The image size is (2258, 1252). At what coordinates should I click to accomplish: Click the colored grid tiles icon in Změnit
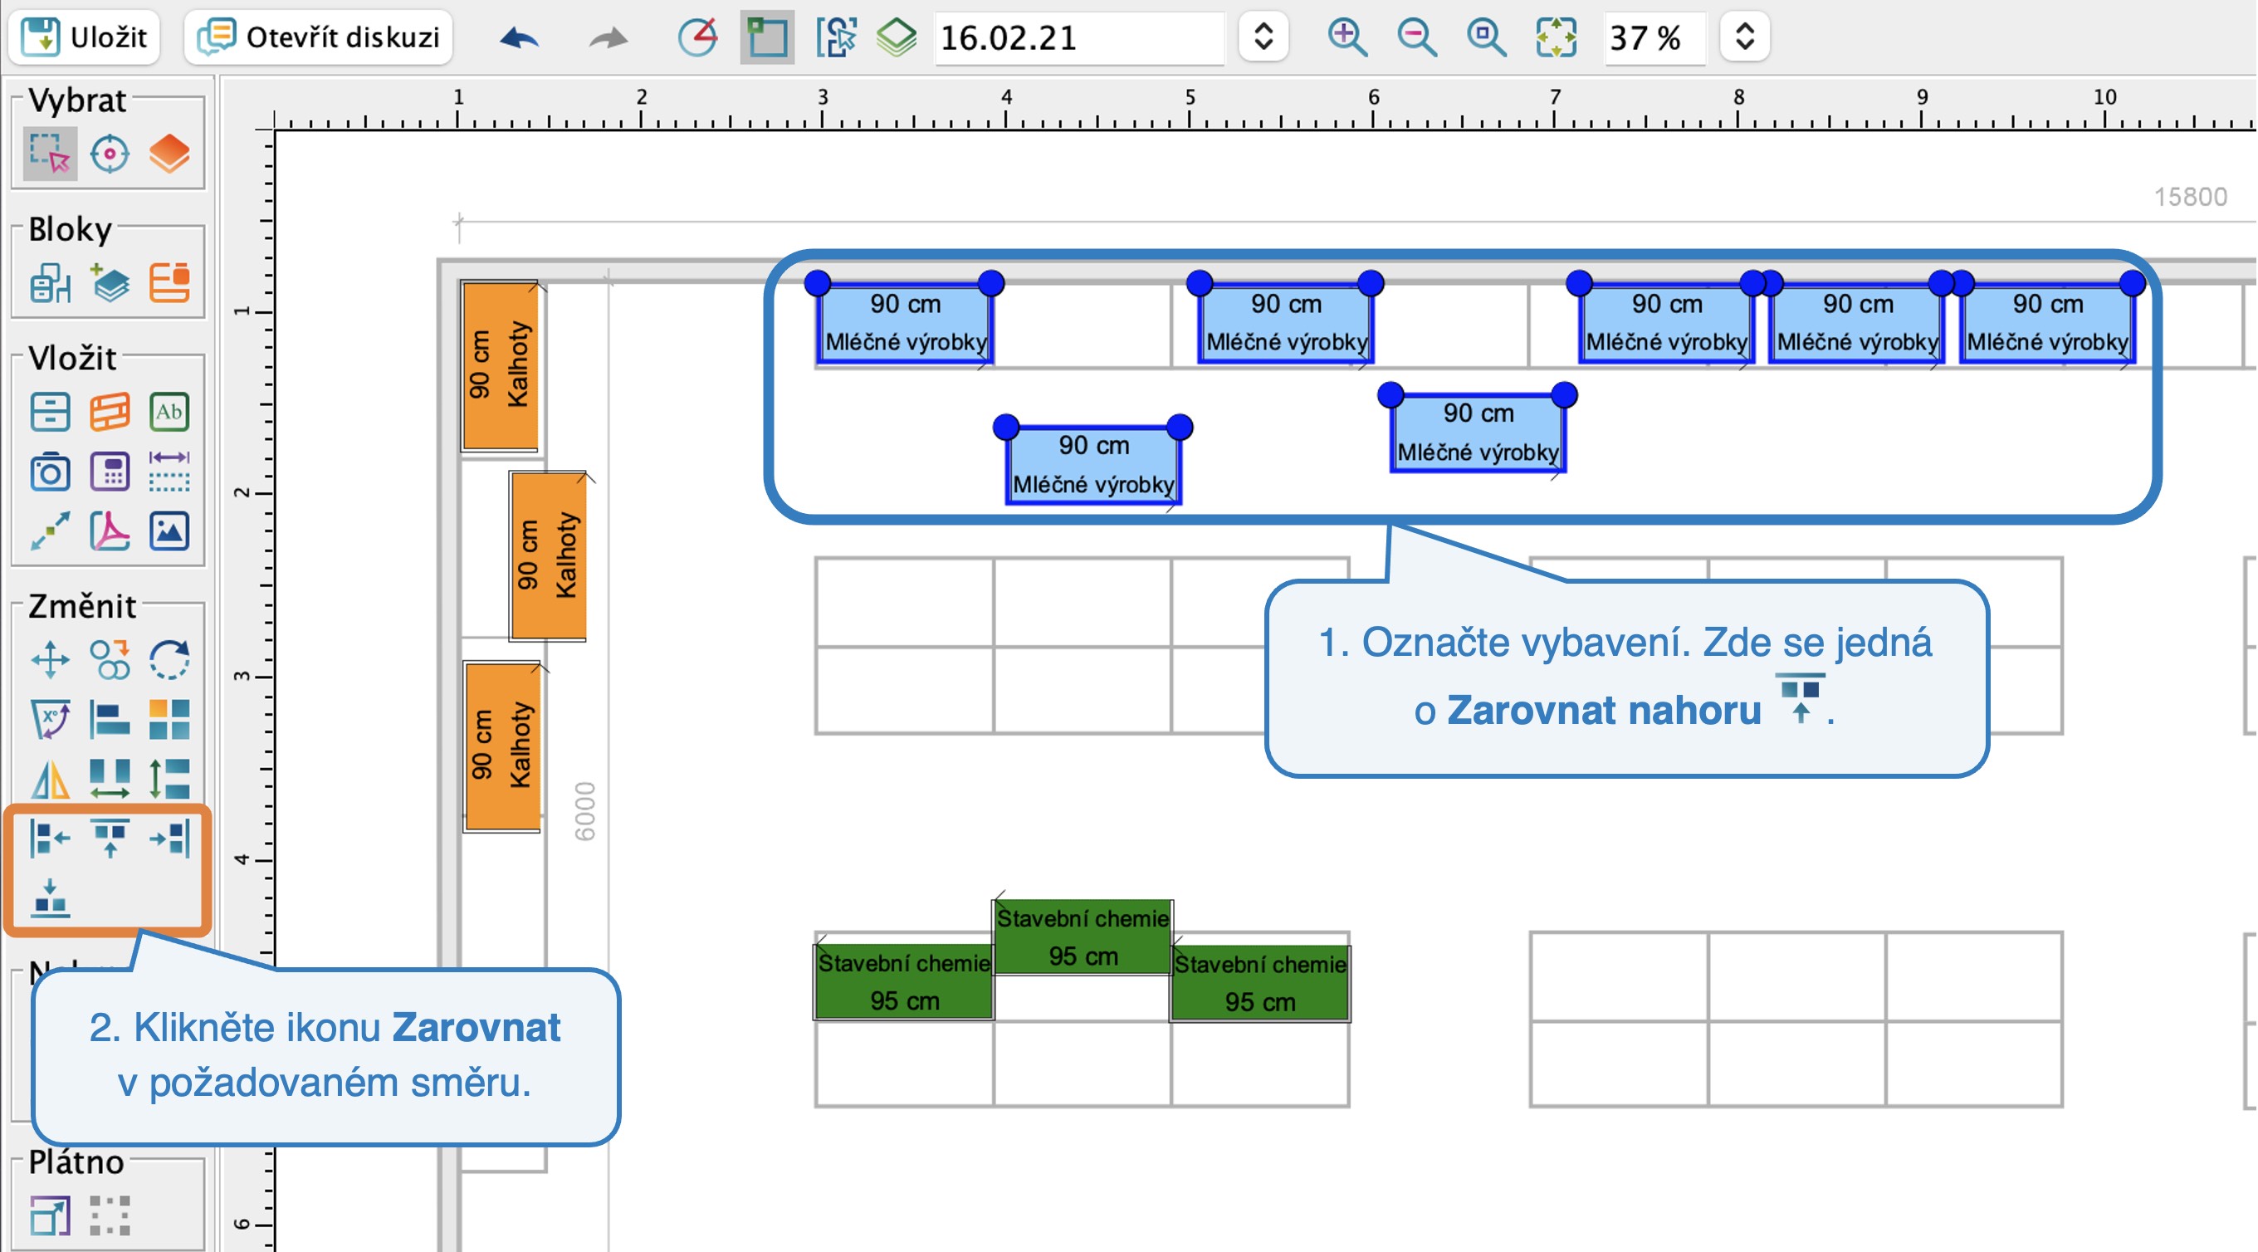(169, 719)
